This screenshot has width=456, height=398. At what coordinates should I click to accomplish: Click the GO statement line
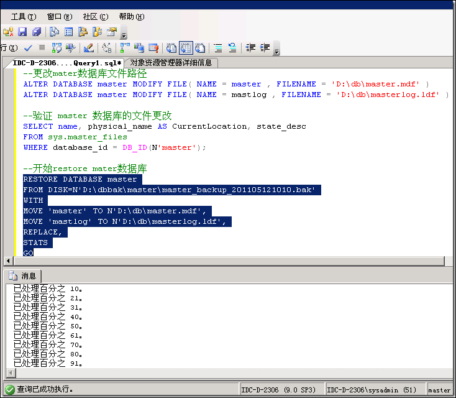click(x=28, y=252)
